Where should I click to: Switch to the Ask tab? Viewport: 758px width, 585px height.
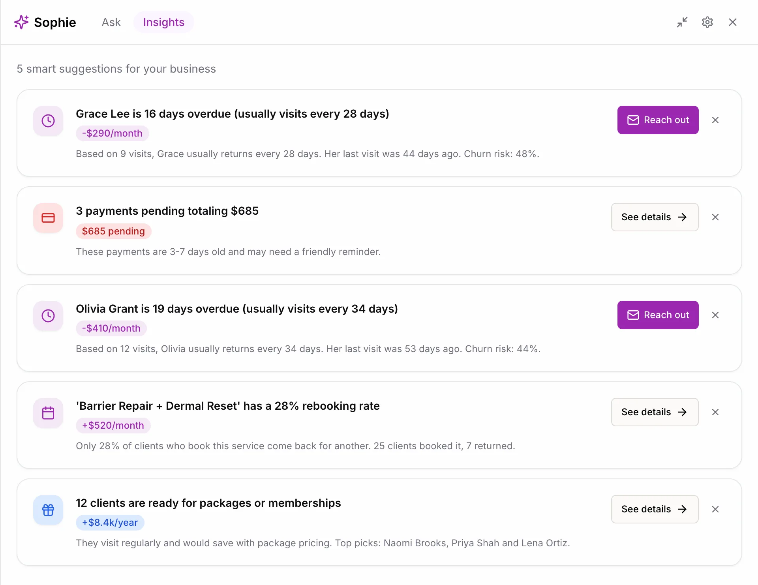(111, 22)
